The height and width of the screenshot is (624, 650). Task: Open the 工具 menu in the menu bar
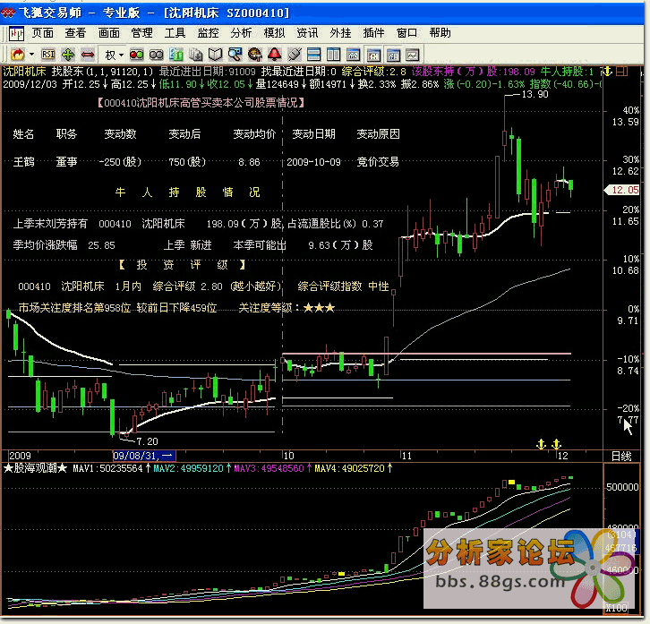[175, 33]
